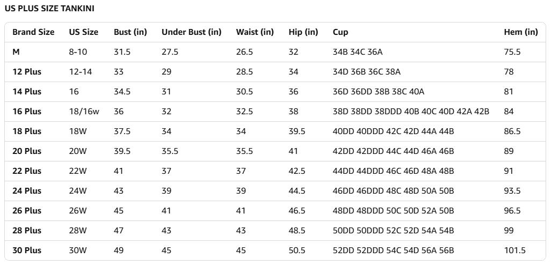Click the 101.5 hem value
Image resolution: width=551 pixels, height=265 pixels.
click(514, 251)
